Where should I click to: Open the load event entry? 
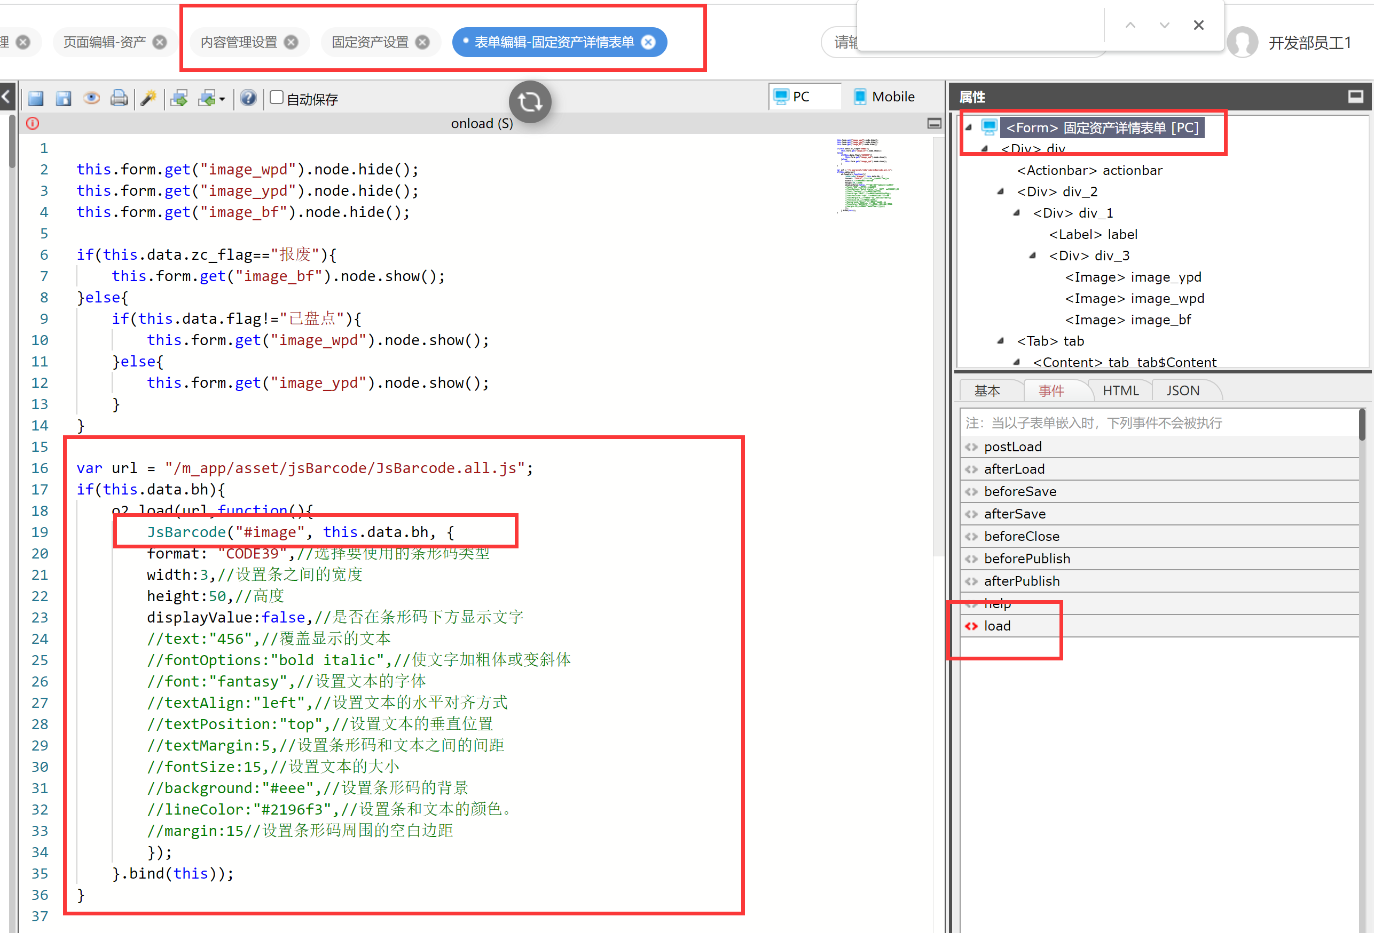point(997,626)
